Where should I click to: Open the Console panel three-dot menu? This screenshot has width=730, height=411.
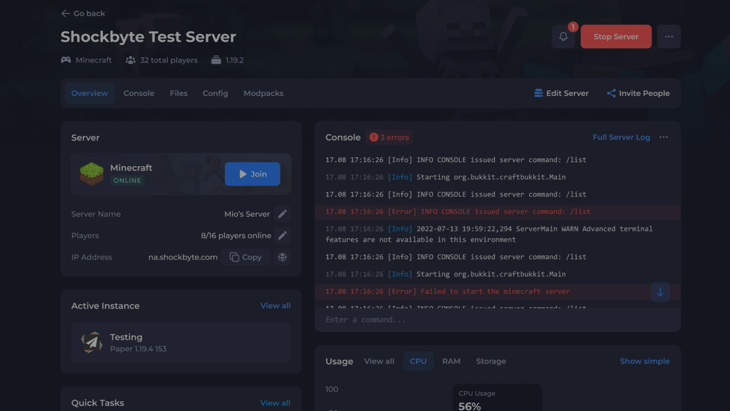[x=663, y=137]
